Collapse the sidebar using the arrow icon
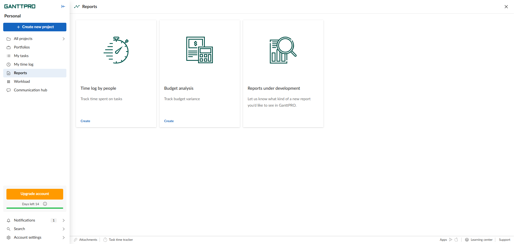The height and width of the screenshot is (244, 514). point(63,6)
